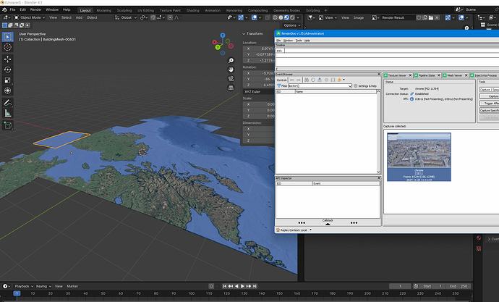Open the Keying dropdown in timeline
The width and height of the screenshot is (499, 302).
(43, 286)
